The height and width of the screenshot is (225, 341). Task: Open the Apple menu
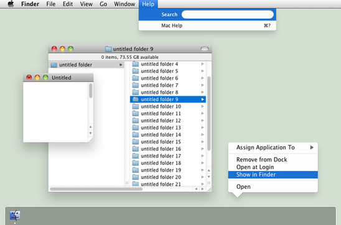coord(11,4)
